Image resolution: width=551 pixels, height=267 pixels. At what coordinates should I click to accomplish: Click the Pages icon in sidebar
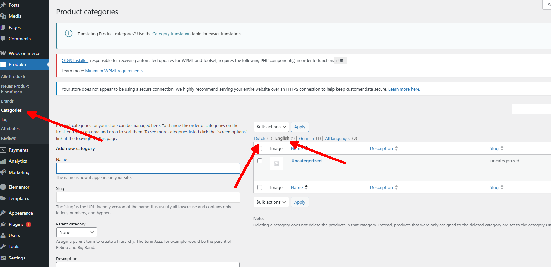[x=3, y=27]
